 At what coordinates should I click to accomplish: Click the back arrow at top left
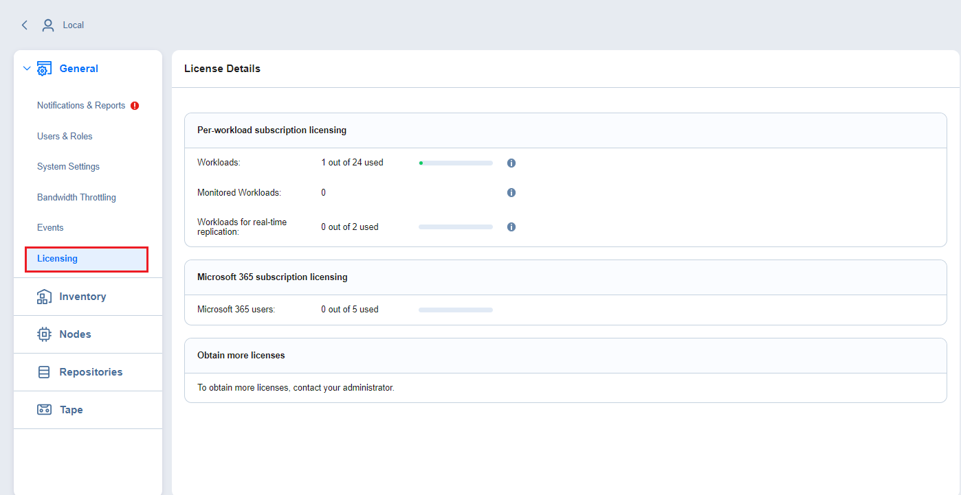point(24,25)
